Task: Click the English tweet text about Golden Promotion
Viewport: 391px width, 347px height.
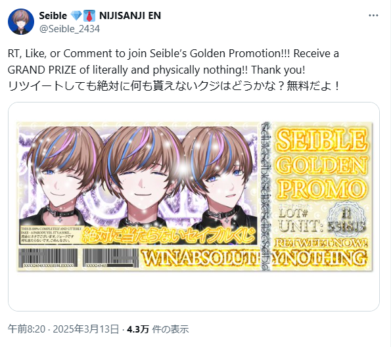Action: (173, 62)
